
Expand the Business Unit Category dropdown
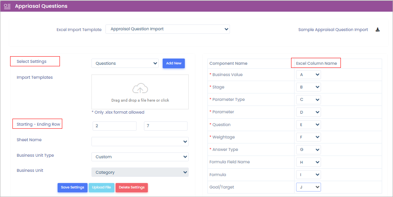pos(140,172)
